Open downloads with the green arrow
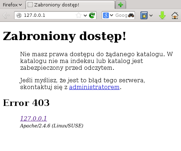 [162, 15]
